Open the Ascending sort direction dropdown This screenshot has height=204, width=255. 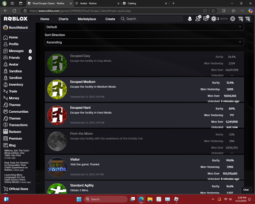[x=144, y=42]
